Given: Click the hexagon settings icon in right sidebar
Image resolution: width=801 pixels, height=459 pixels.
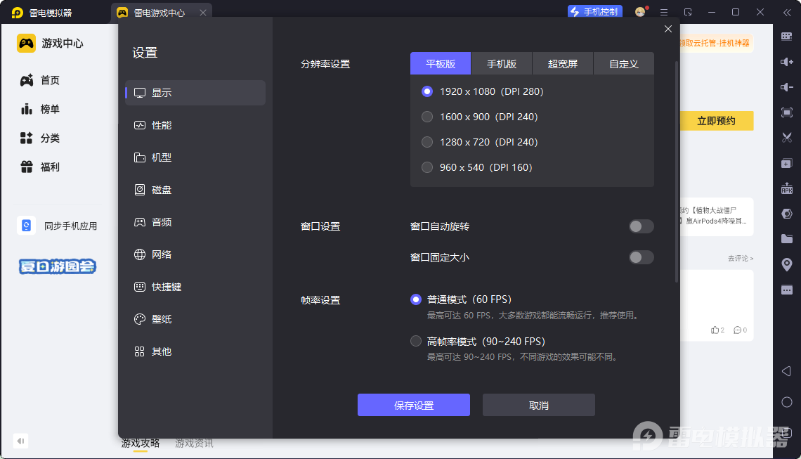Looking at the screenshot, I should tap(787, 214).
